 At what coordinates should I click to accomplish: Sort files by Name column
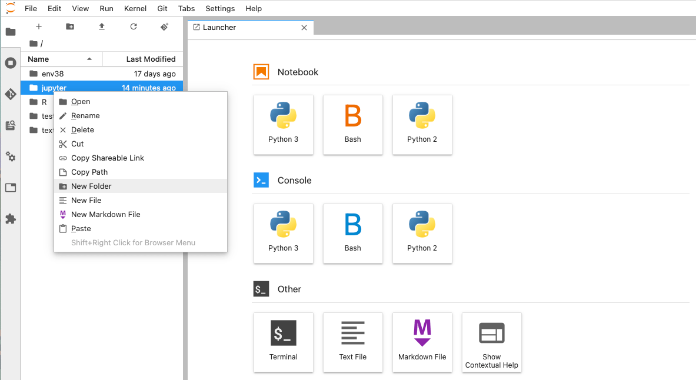click(61, 59)
